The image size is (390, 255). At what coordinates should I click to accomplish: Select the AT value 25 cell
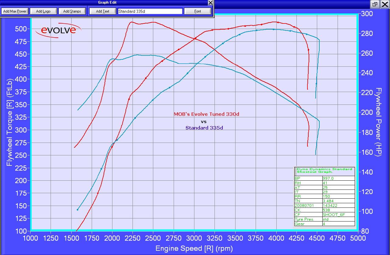[x=338, y=187]
